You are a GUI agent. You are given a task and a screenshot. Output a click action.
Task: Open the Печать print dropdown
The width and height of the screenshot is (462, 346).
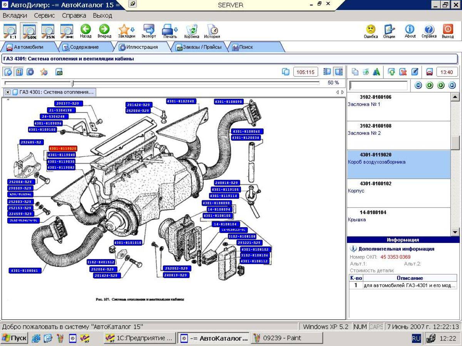pyautogui.click(x=170, y=31)
